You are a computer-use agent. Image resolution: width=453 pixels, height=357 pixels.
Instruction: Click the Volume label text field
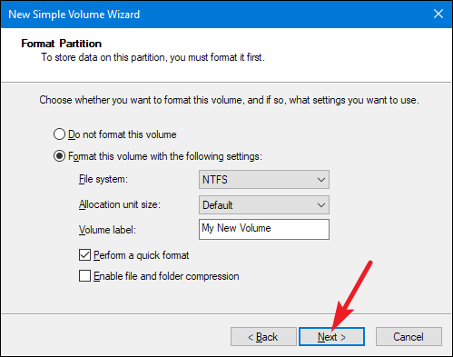coord(264,229)
